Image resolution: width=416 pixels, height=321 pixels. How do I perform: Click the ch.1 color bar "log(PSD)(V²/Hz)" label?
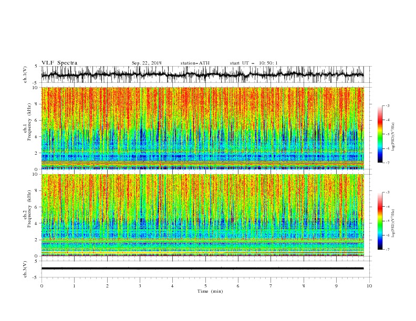pyautogui.click(x=393, y=137)
